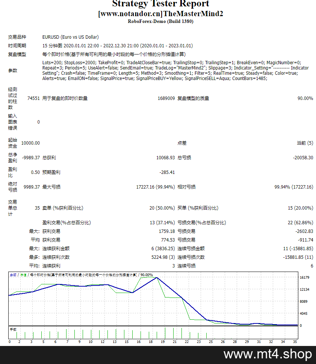Click tick count value 1689009
316x364 pixels.
click(166, 98)
